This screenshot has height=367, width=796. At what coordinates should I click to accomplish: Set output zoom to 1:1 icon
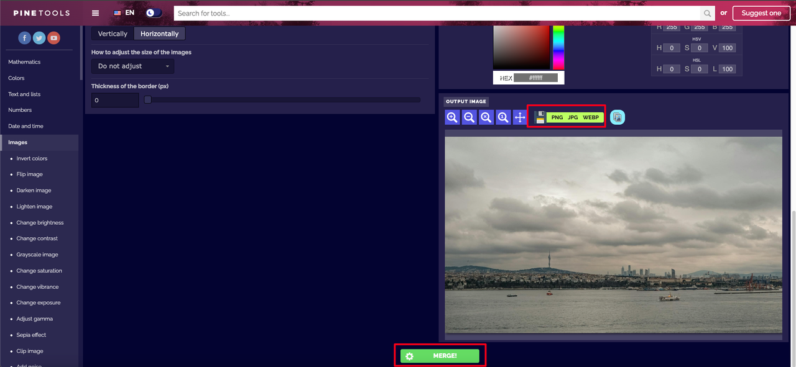[503, 117]
